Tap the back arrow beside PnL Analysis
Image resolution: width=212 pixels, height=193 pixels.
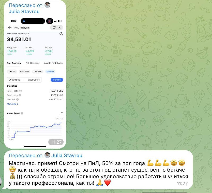10,28
